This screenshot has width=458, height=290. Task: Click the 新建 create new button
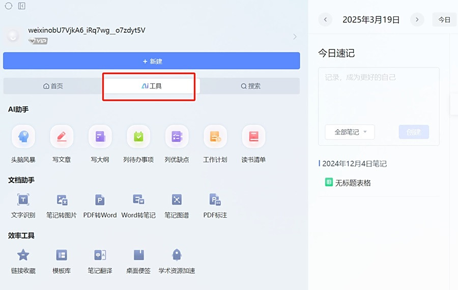click(152, 61)
